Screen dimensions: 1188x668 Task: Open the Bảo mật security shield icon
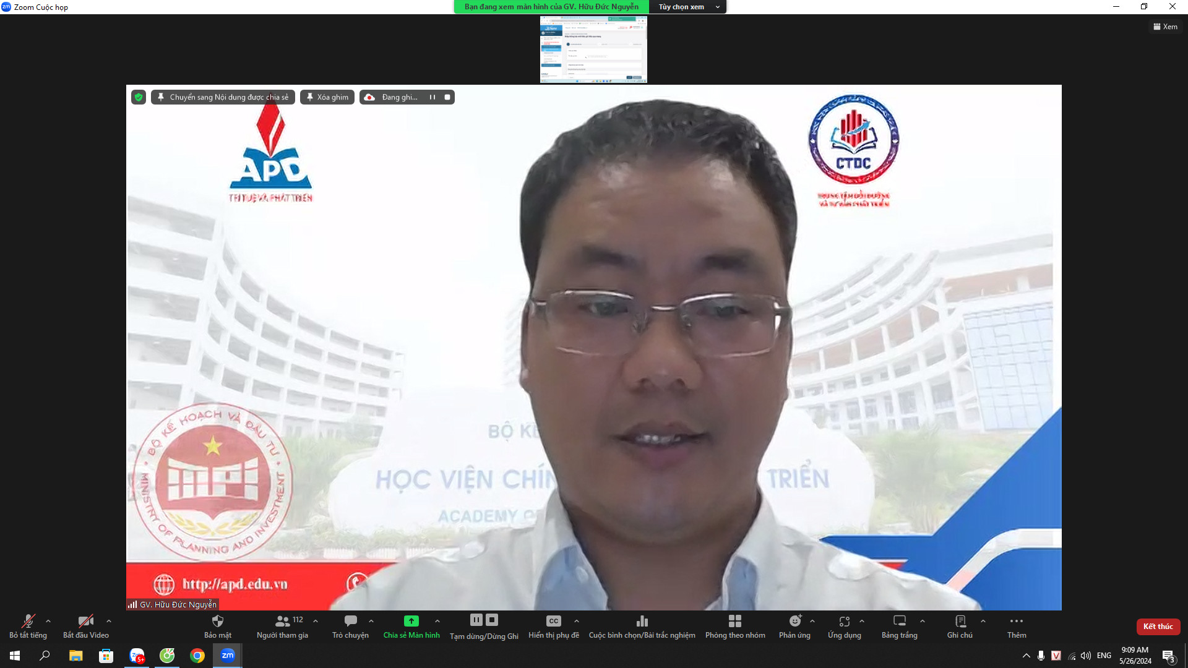pos(217,622)
